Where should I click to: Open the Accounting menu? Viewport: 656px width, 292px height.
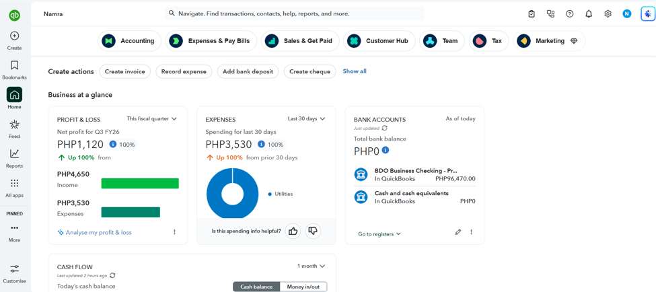(129, 41)
